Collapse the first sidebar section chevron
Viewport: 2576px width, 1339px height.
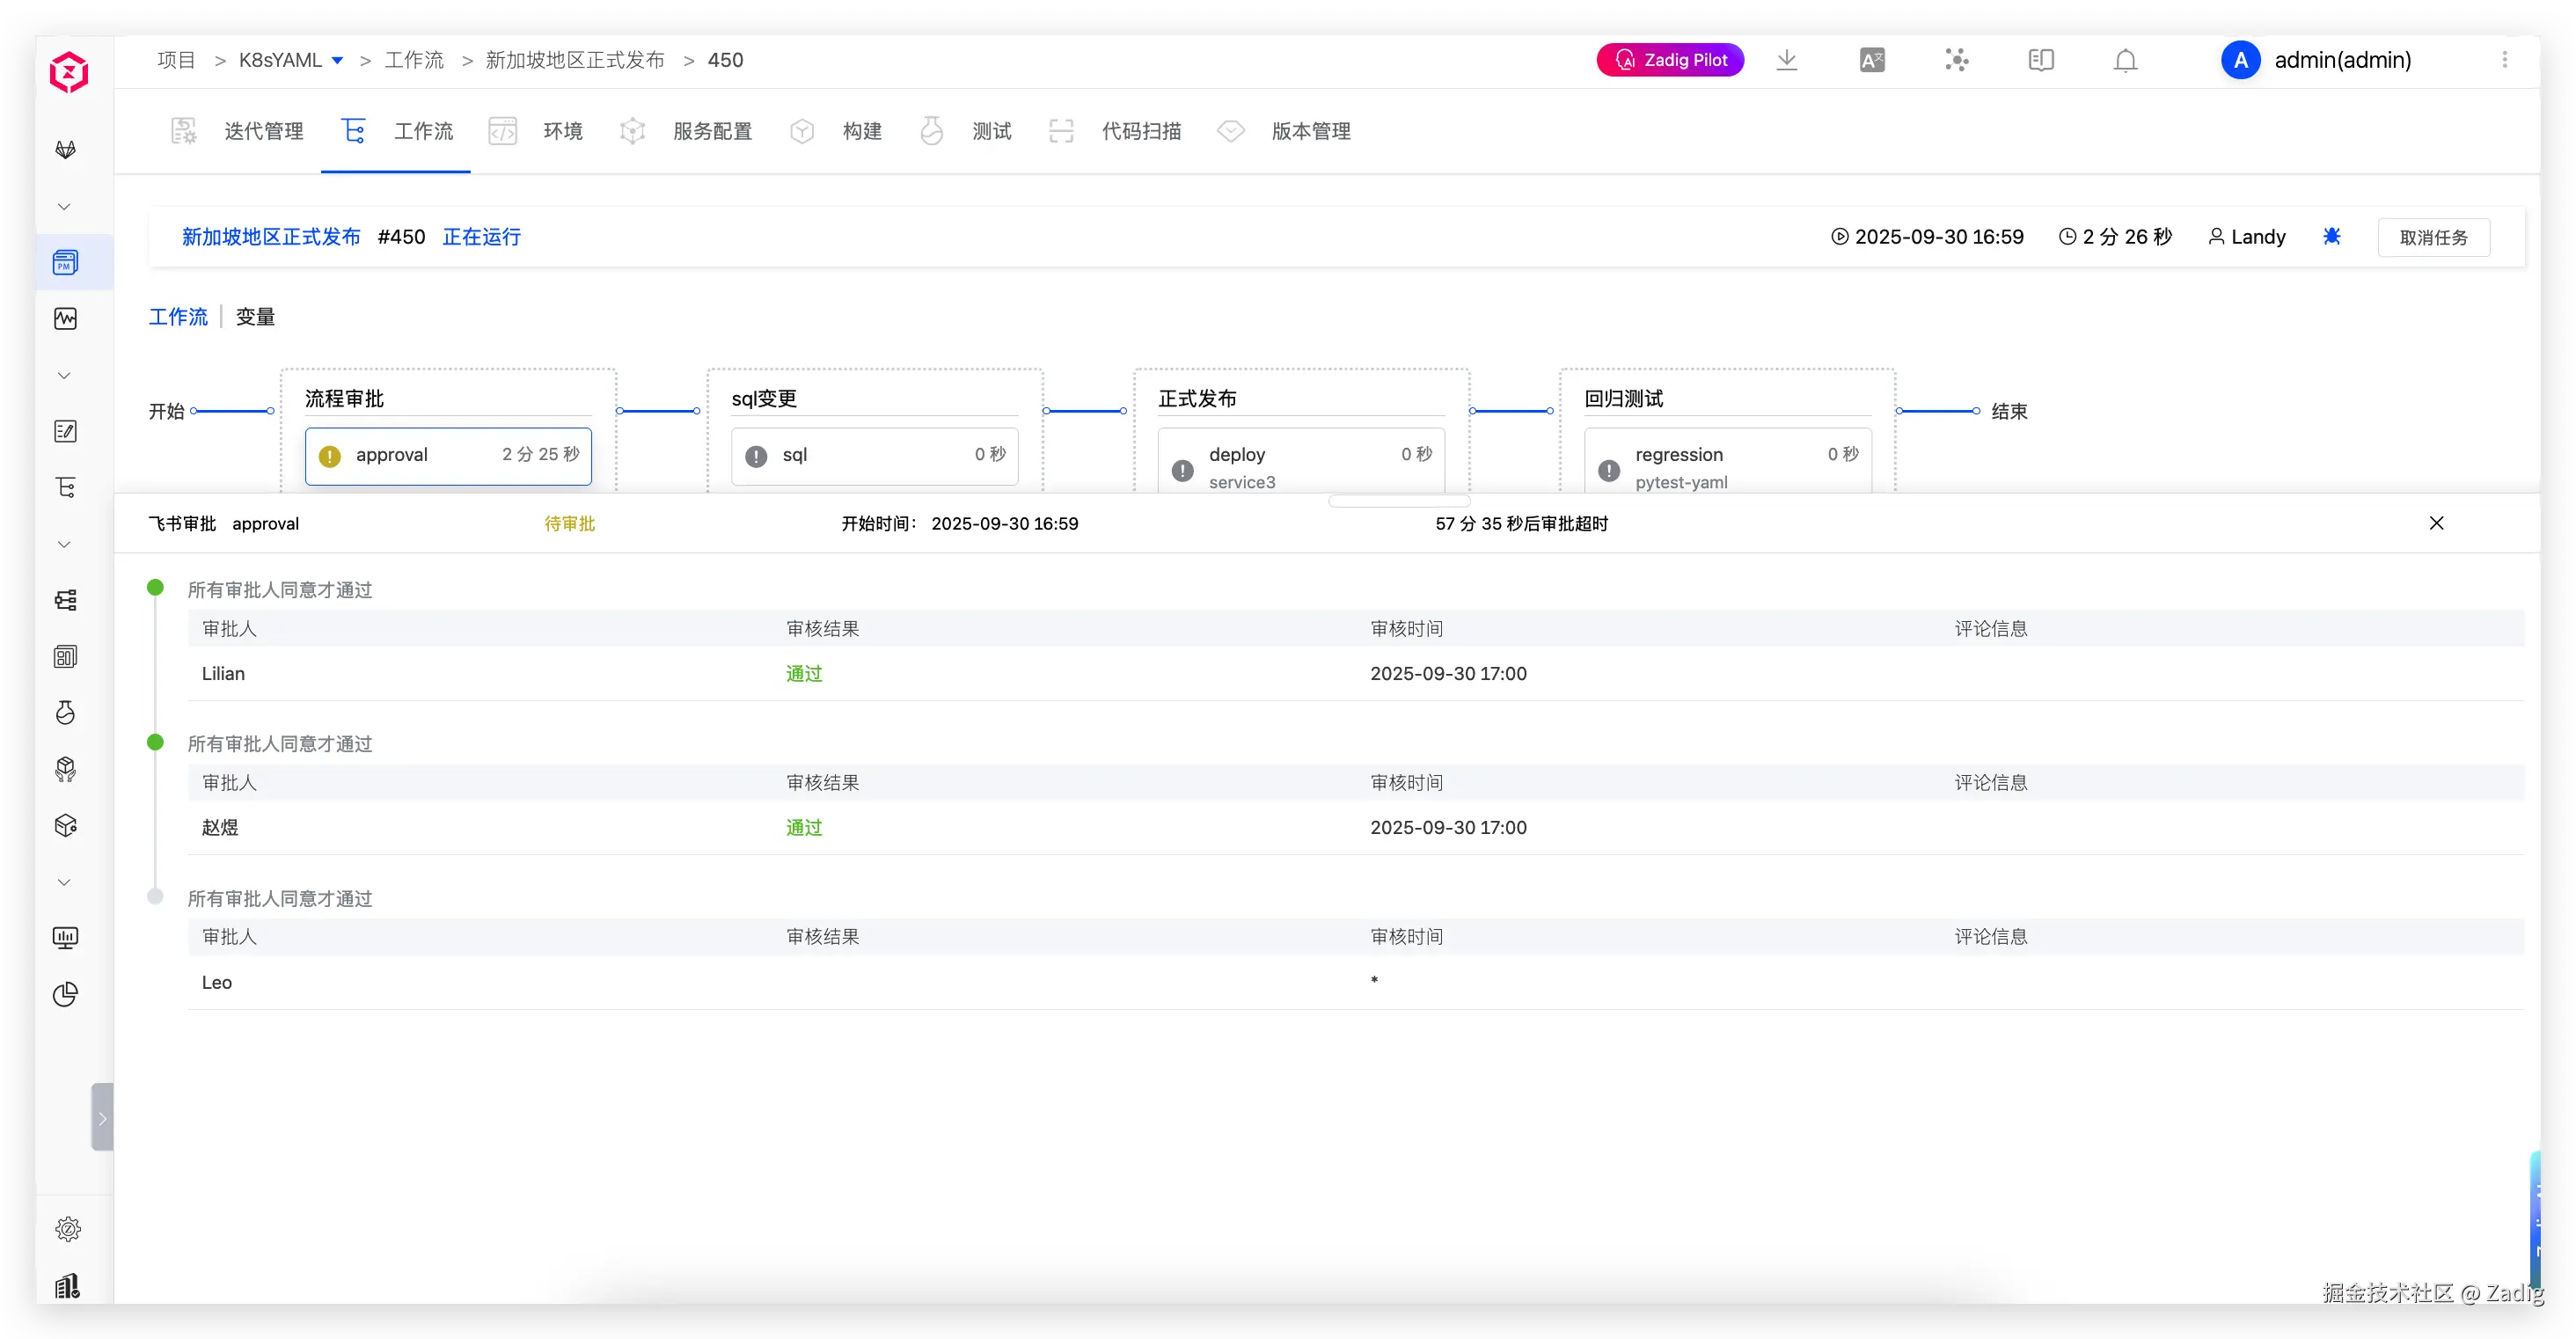[64, 207]
